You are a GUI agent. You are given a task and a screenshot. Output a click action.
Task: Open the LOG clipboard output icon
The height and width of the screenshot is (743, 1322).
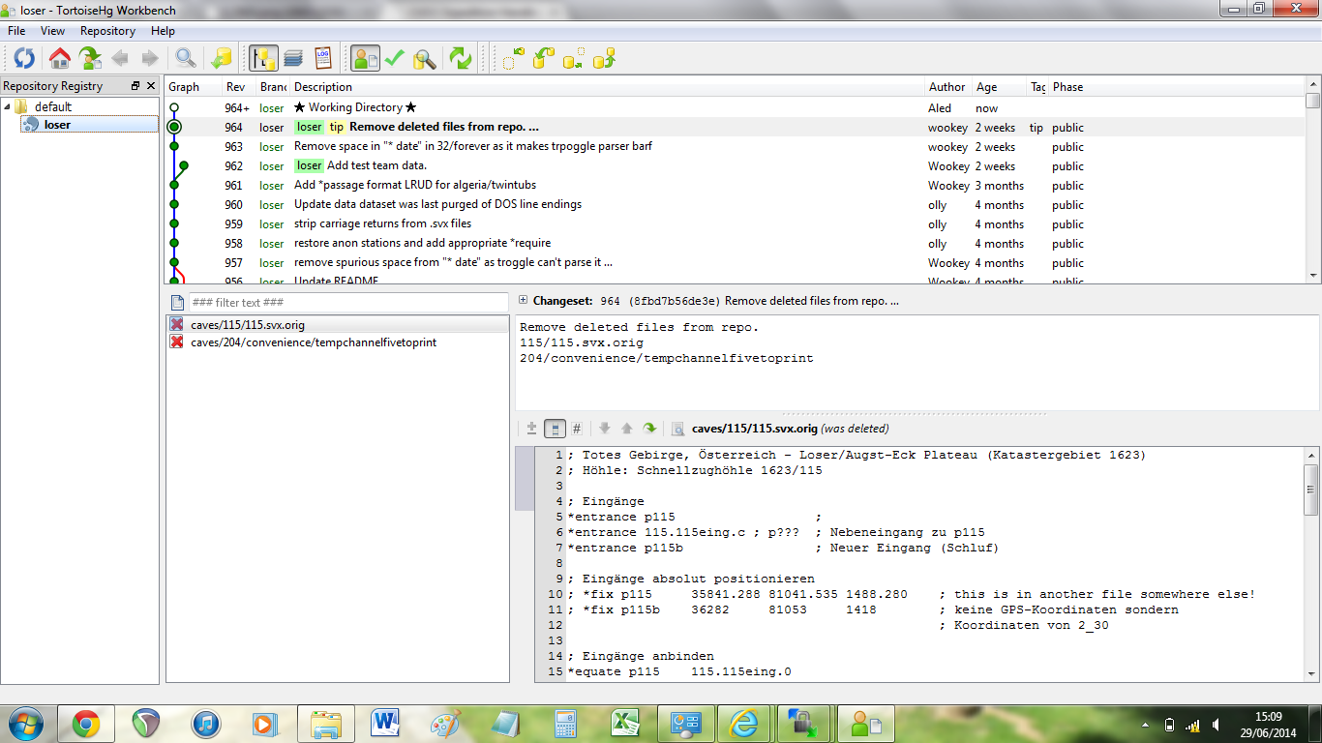[x=323, y=58]
